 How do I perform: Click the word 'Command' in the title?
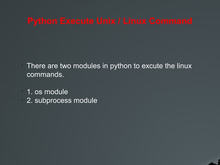(171, 21)
